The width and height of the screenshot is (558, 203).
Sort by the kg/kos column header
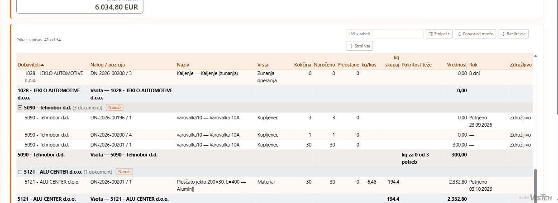tap(369, 65)
